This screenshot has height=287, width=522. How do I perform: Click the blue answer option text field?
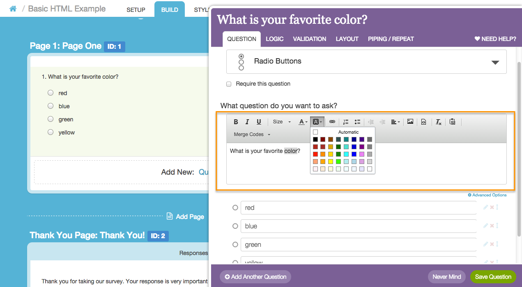[358, 226]
